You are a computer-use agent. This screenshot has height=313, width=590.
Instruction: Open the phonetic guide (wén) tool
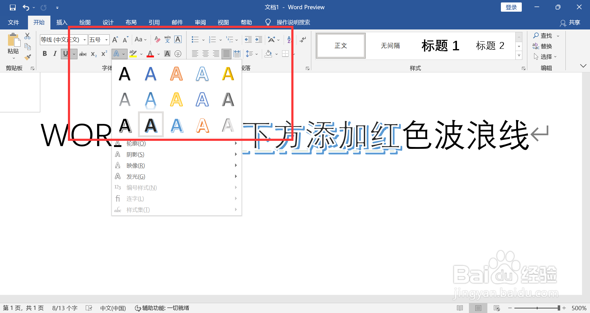tap(167, 40)
